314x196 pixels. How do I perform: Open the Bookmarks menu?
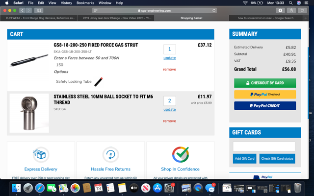click(85, 3)
